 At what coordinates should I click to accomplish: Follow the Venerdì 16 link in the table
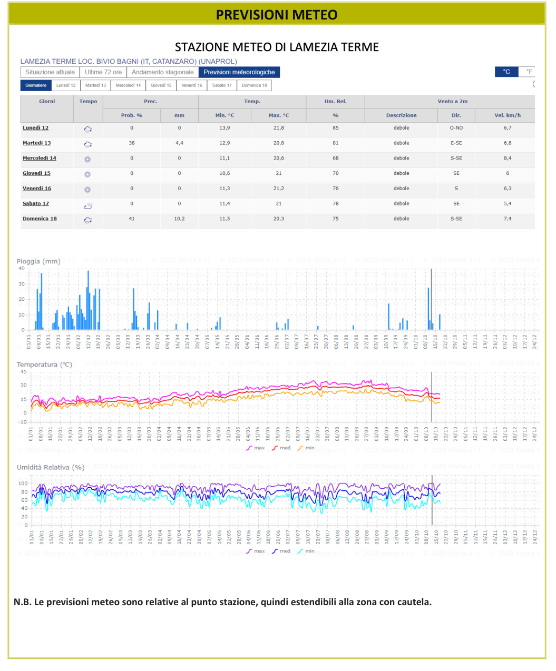pos(37,189)
